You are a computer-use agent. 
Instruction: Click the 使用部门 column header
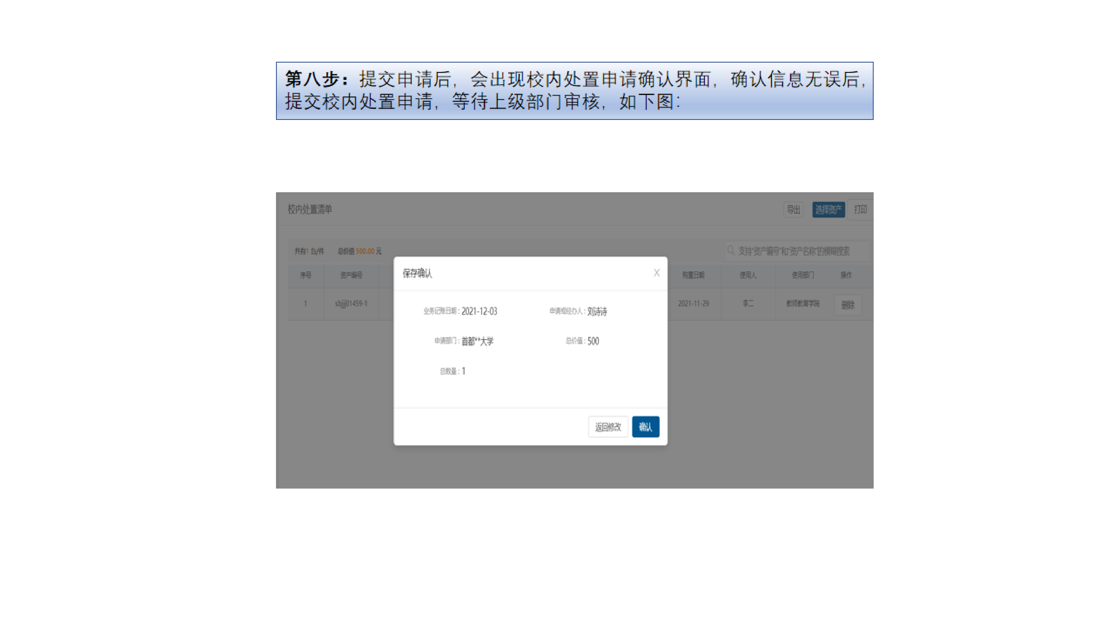tap(803, 275)
